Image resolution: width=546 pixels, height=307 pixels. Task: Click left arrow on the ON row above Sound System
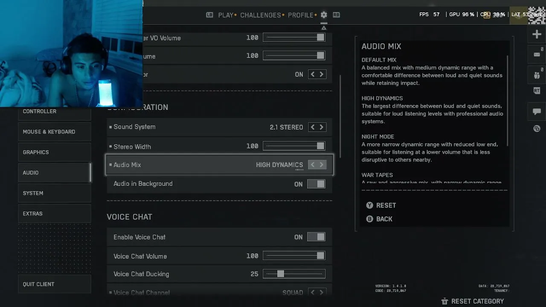point(313,74)
